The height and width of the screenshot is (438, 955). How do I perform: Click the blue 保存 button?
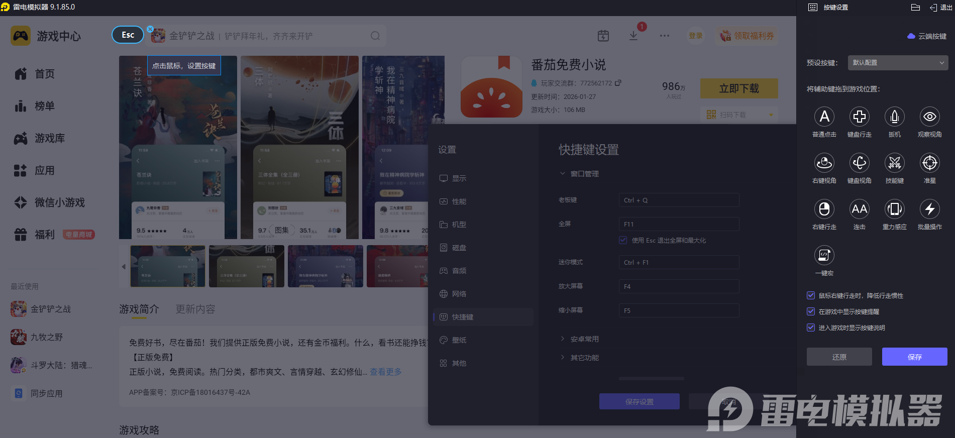coord(914,357)
